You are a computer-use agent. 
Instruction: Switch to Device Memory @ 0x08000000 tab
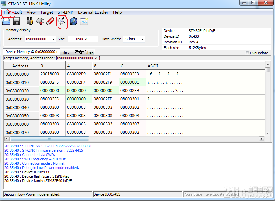[32, 52]
